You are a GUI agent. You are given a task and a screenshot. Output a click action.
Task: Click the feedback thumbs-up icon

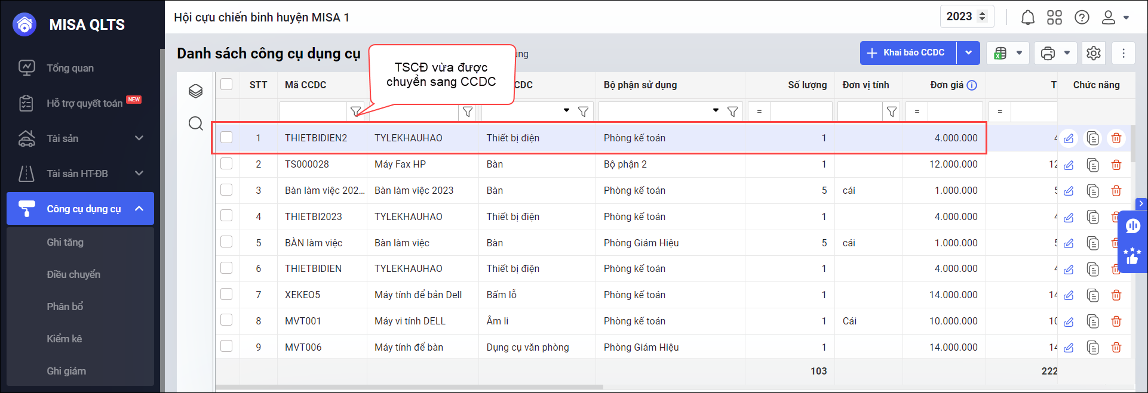pos(1132,256)
